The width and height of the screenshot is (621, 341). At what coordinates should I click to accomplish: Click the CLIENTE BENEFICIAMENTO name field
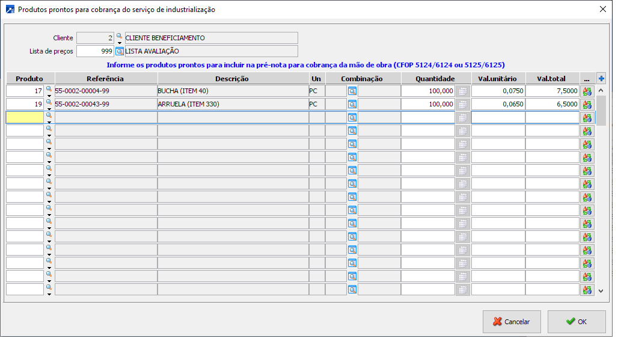coord(211,38)
